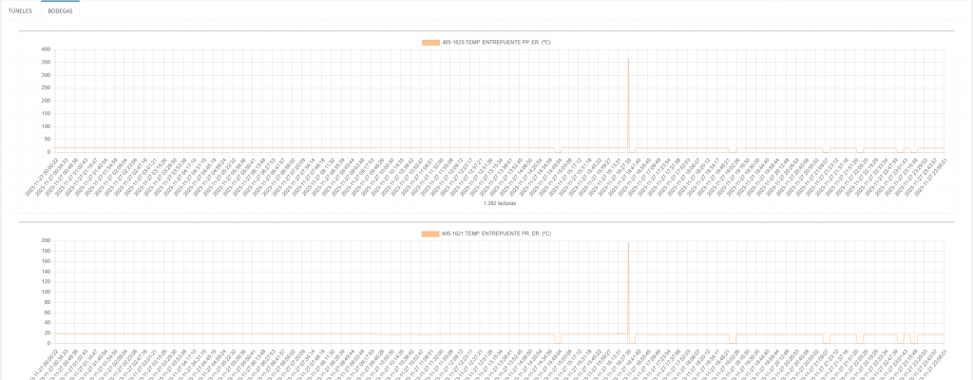This screenshot has height=380, width=973.
Task: Click the 0 y-axis label on top chart
Action: click(x=48, y=152)
